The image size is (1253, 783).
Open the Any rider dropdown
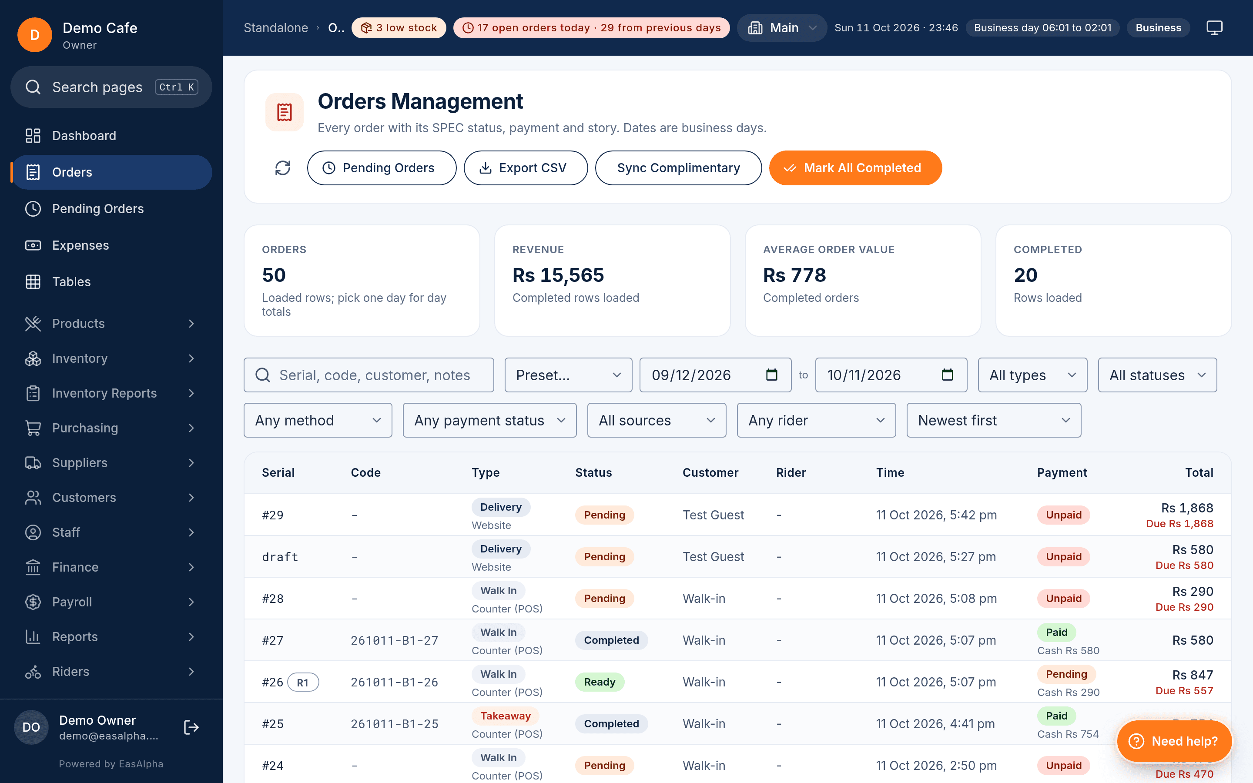[816, 420]
